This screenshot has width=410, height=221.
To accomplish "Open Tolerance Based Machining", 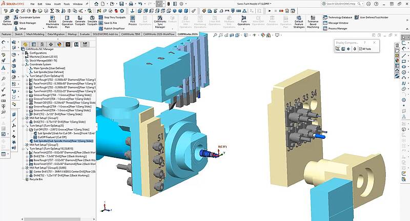I will [x=313, y=20].
